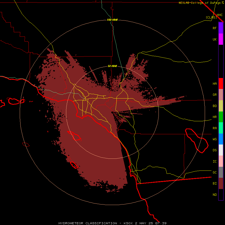The height and width of the screenshot is (225, 225).
Task: Click the pink GR legend swatch
Action: pos(221,94)
